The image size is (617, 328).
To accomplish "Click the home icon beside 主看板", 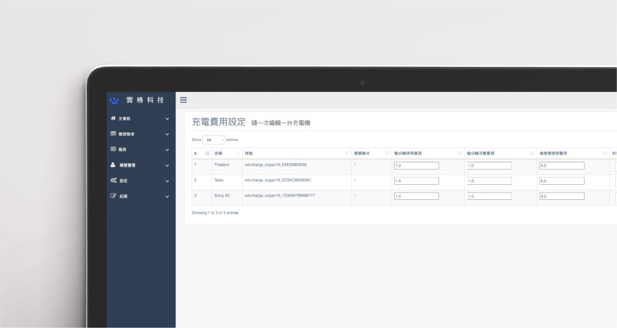I will [x=113, y=119].
